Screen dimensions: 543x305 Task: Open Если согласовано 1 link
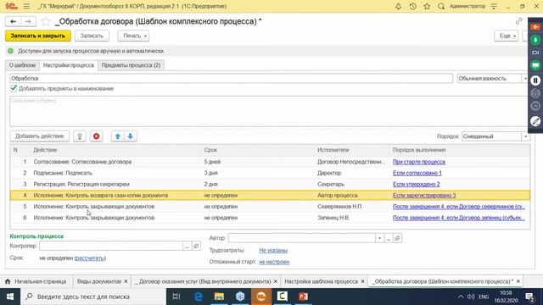pos(417,173)
